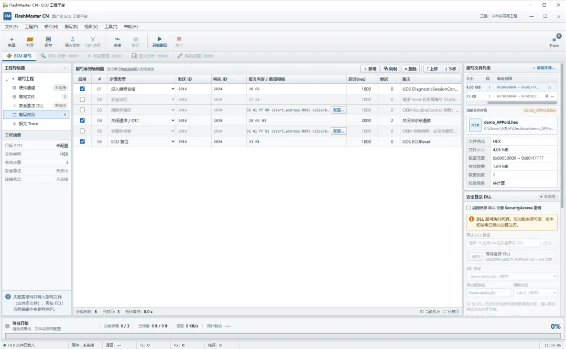Viewport: 566px width, 349px height.
Task: Click the 下移 move down button
Action: coord(451,69)
